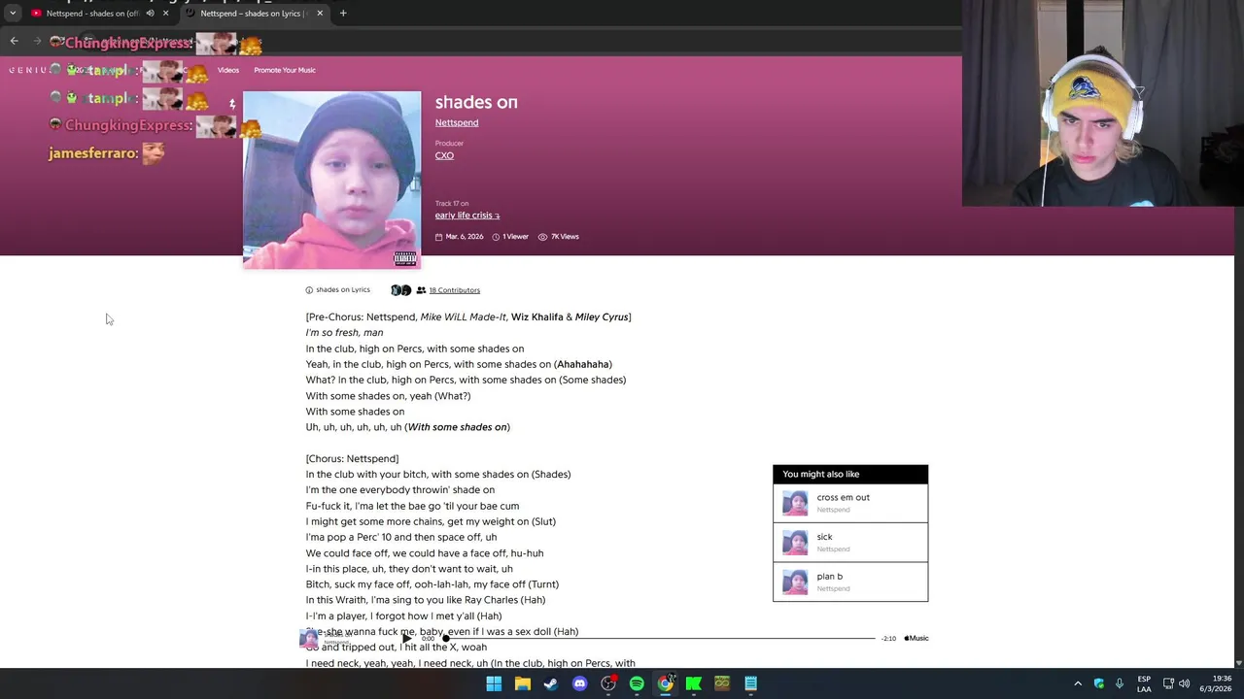Seek on the Apple Music progress bar
This screenshot has height=699, width=1244.
[x=661, y=639]
